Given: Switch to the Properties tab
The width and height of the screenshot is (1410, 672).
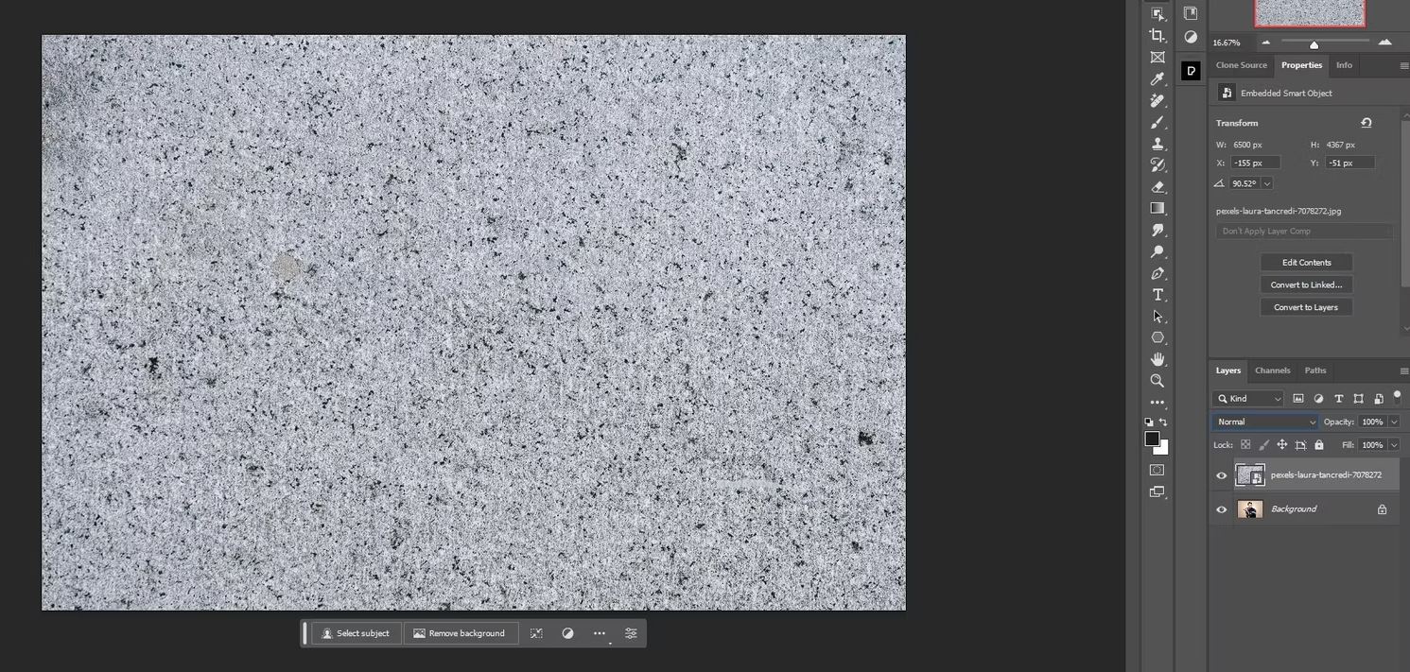Looking at the screenshot, I should click(x=1302, y=65).
